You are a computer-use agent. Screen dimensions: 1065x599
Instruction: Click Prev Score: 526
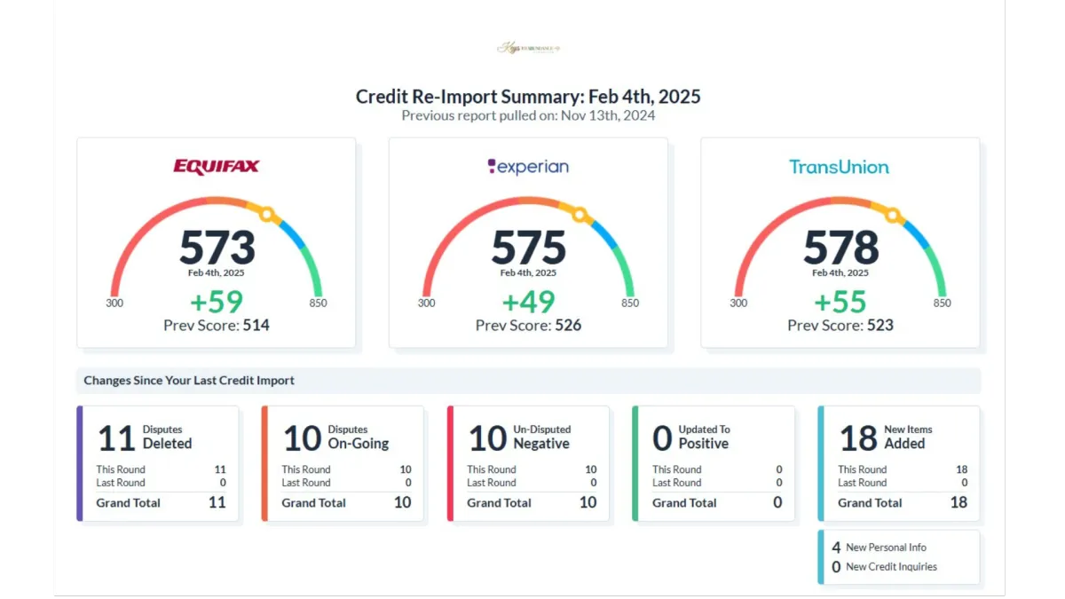(x=528, y=325)
